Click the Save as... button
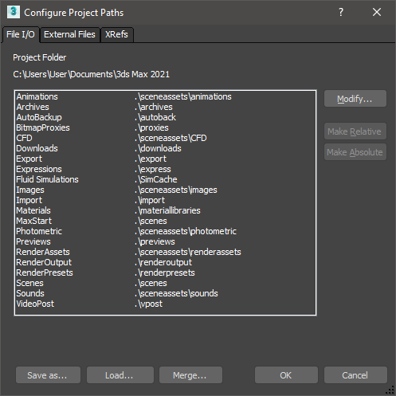Viewport: 396px width, 396px height. point(48,375)
